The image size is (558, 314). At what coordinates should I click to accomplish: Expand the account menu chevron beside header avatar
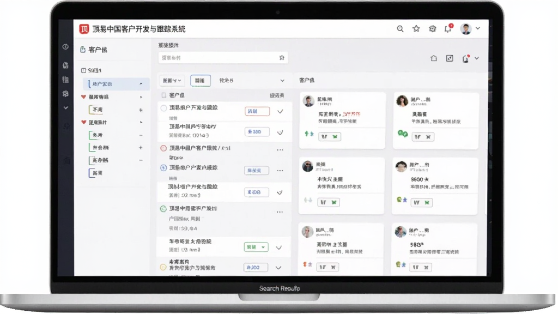pyautogui.click(x=478, y=28)
